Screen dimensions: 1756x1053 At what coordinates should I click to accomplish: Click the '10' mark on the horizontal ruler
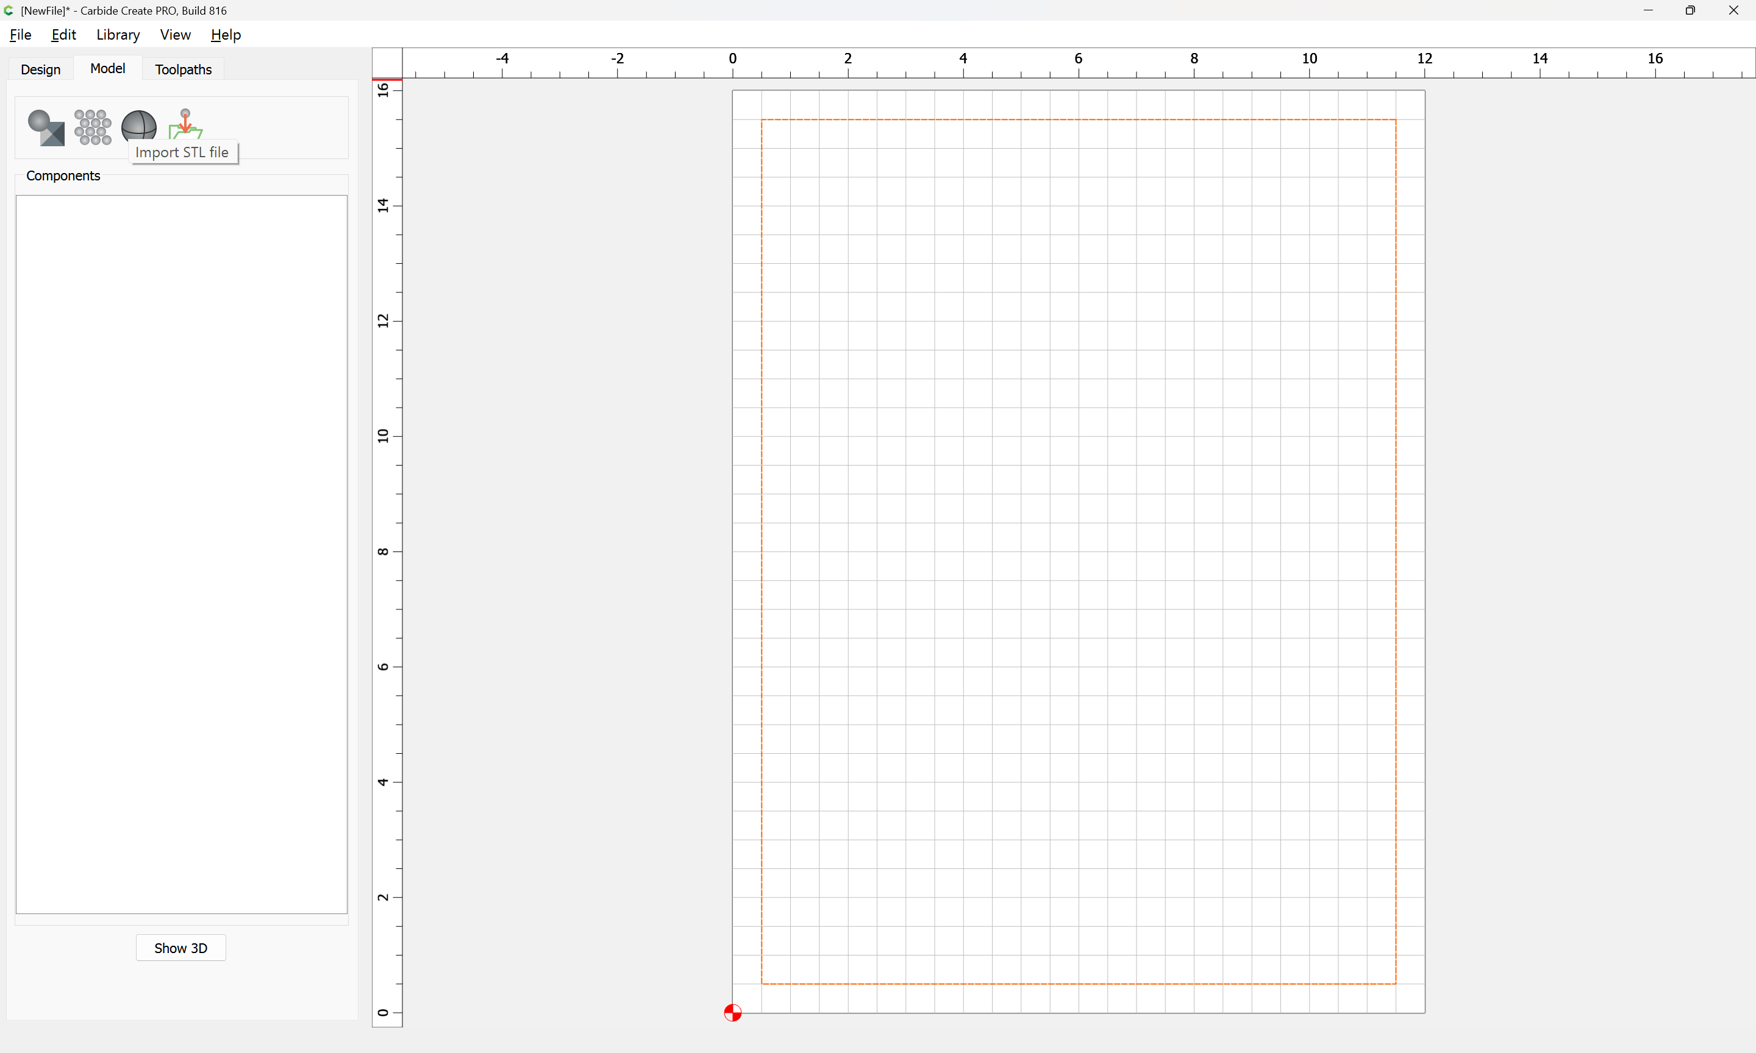(1309, 58)
